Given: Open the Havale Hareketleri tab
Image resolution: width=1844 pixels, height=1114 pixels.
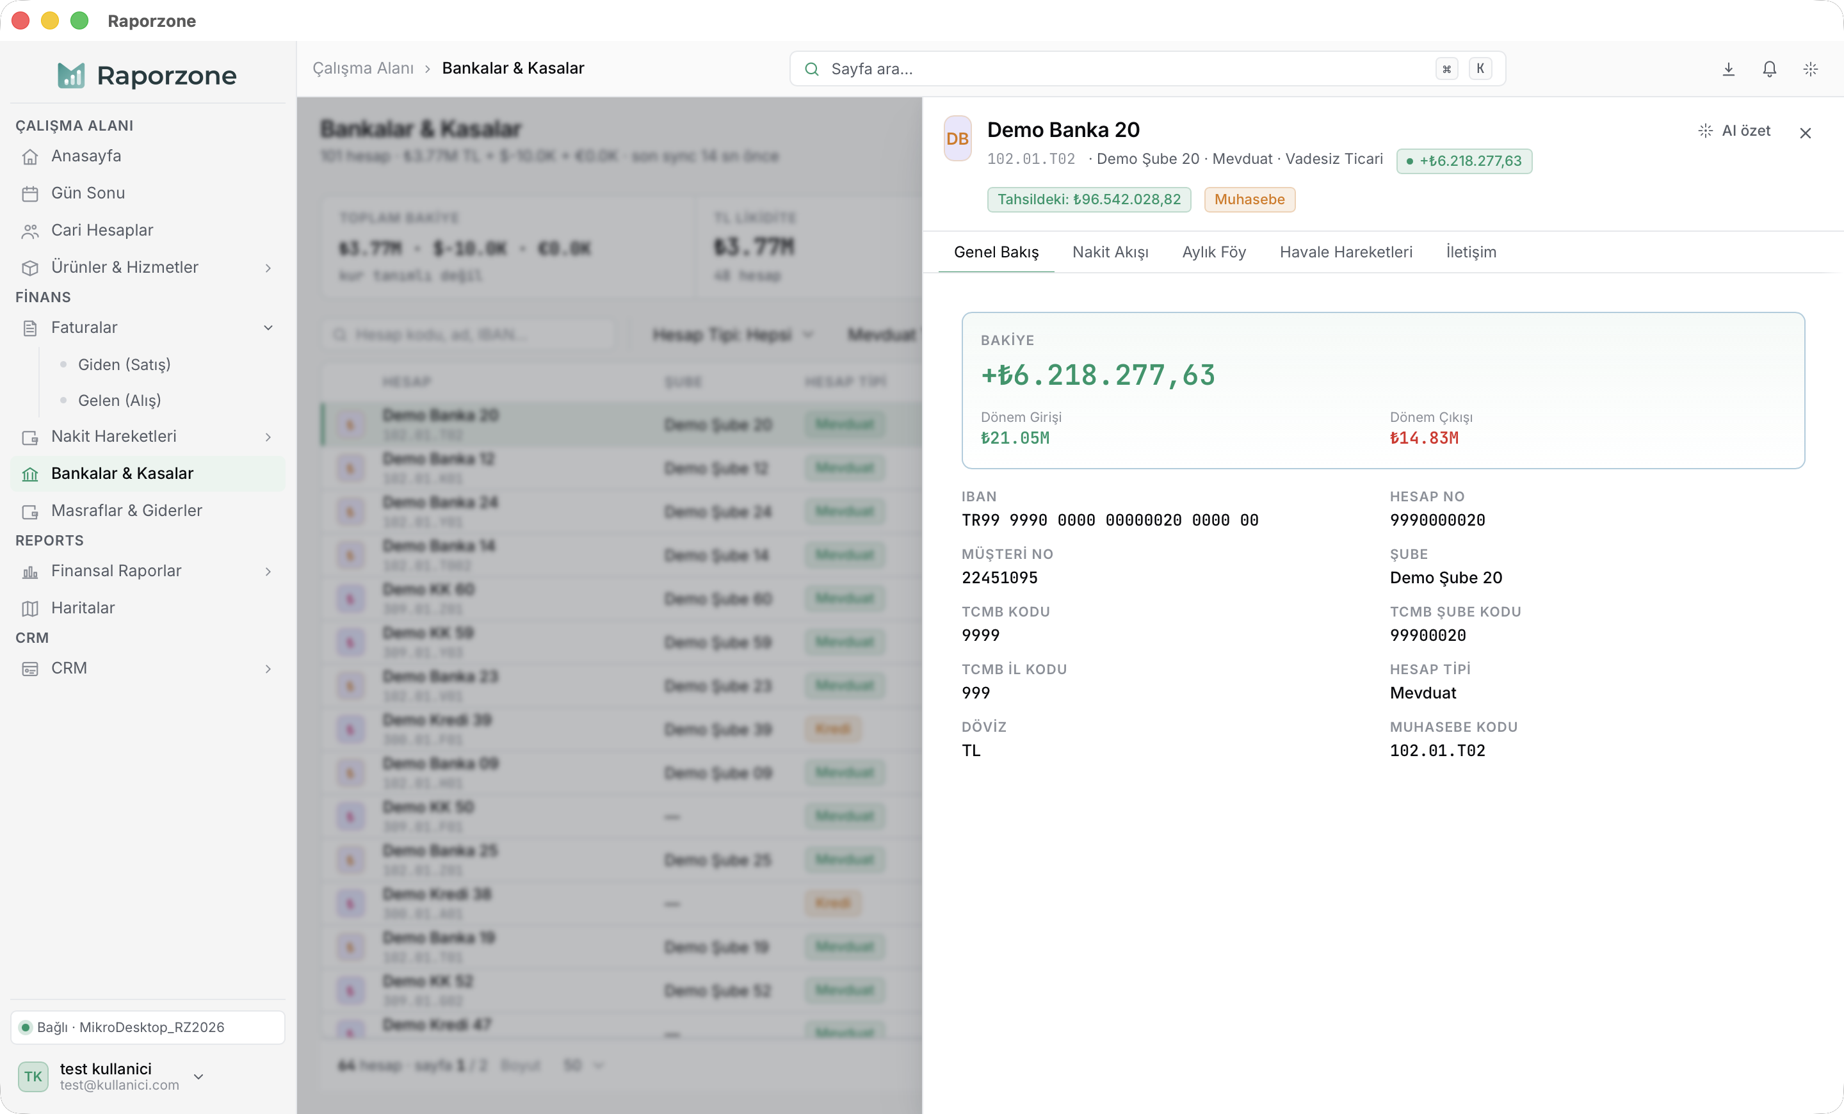Looking at the screenshot, I should [1346, 252].
